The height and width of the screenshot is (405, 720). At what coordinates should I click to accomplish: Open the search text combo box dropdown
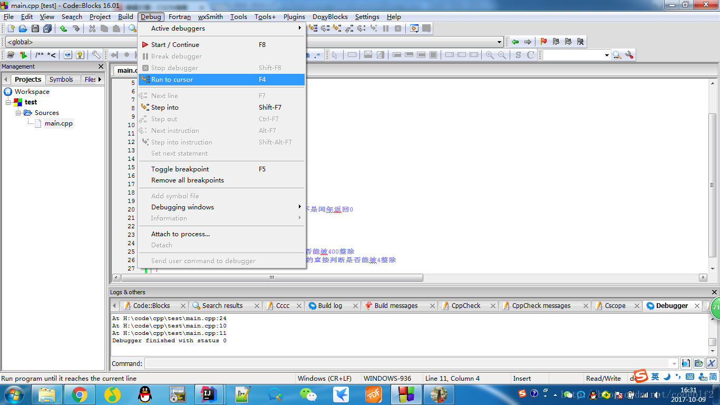click(x=607, y=55)
